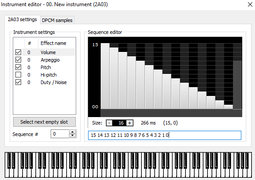This screenshot has height=180, width=255.
Task: Decrease Sequence # with the down arrow
Action: tap(73, 136)
